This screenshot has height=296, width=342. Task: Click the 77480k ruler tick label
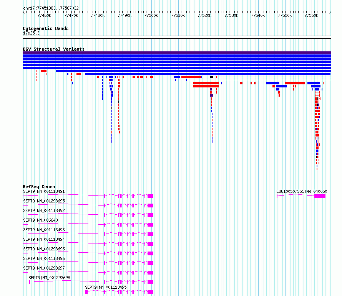[98, 15]
